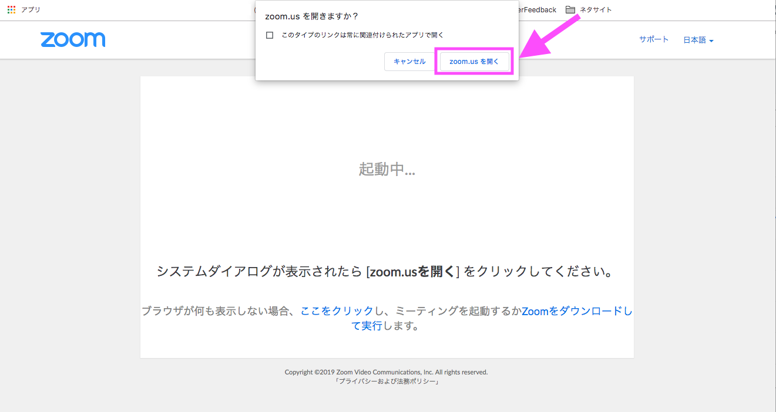Click the 起動中... status text
776x412 pixels.
click(x=387, y=170)
